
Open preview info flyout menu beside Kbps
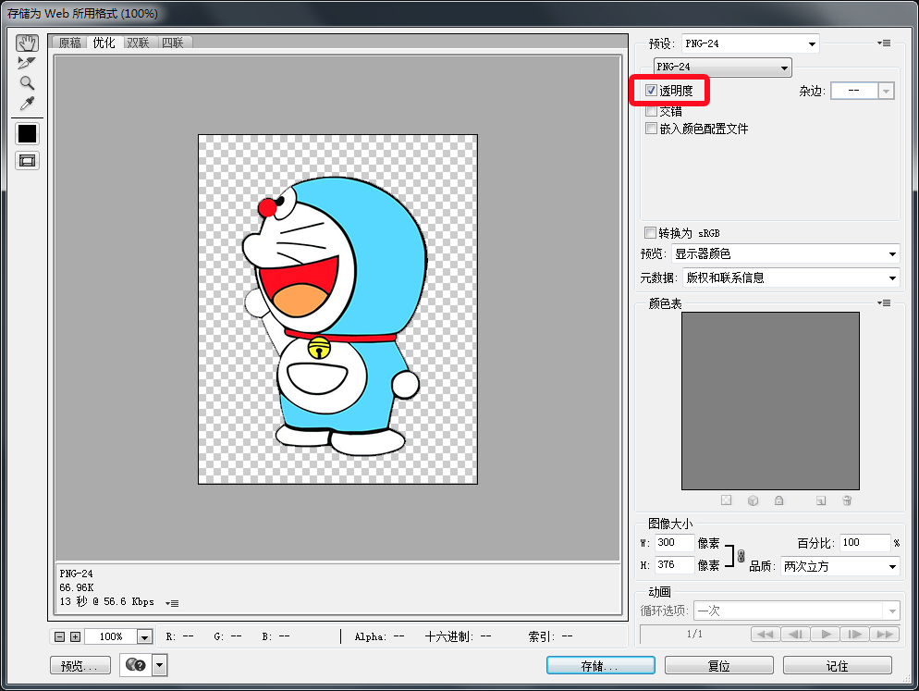[172, 603]
